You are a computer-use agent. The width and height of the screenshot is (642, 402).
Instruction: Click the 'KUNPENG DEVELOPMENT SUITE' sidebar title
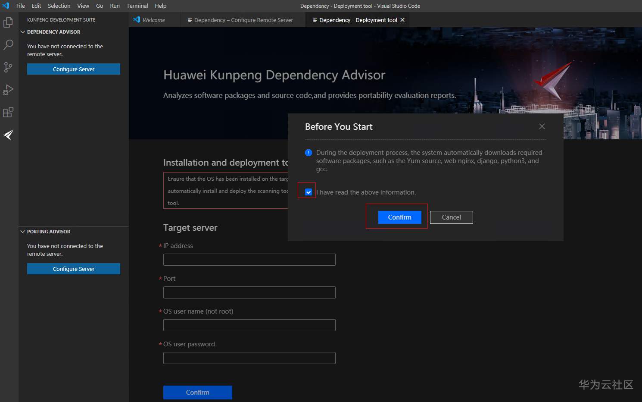click(x=61, y=20)
